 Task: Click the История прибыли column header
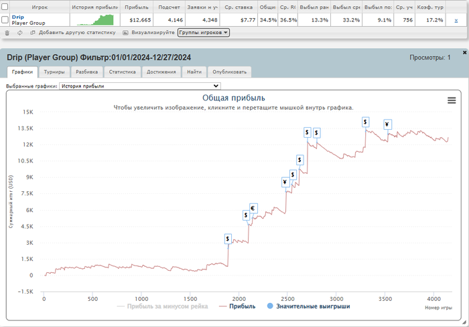(95, 7)
